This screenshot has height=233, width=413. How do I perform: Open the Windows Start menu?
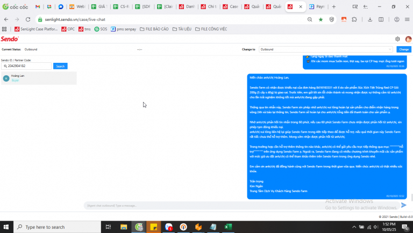(x=6, y=227)
